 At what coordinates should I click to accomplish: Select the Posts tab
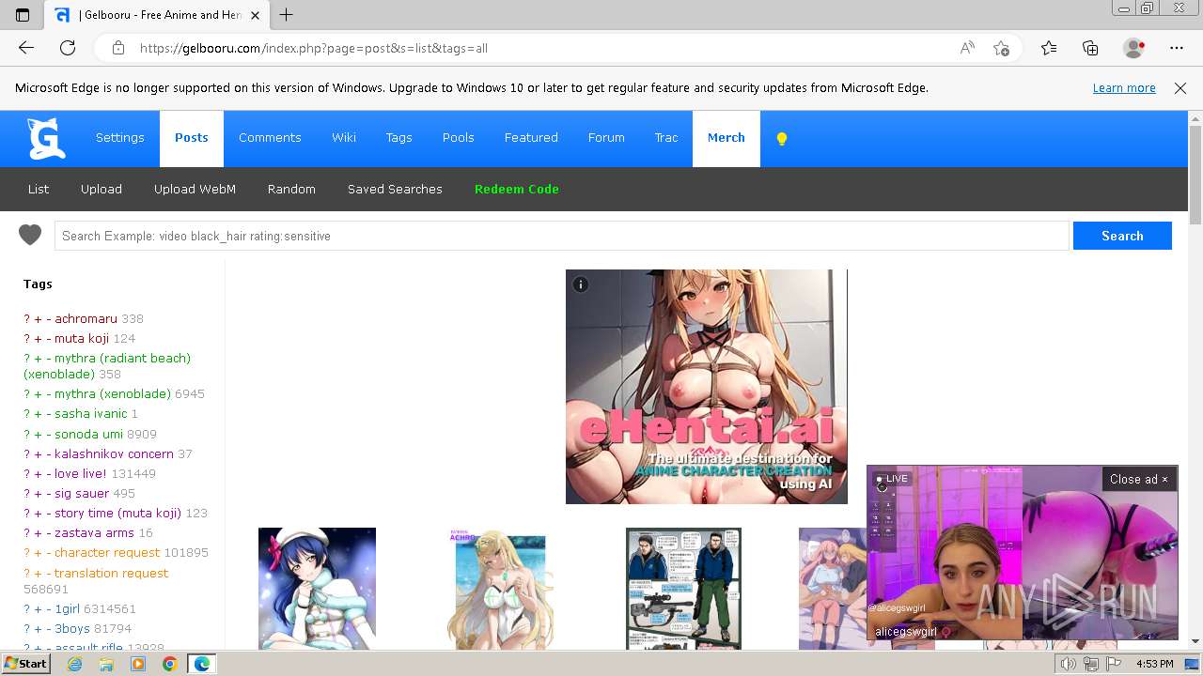(x=192, y=138)
